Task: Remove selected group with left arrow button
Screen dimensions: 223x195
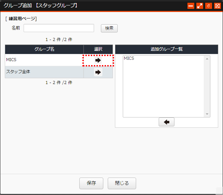Action: coord(166,122)
